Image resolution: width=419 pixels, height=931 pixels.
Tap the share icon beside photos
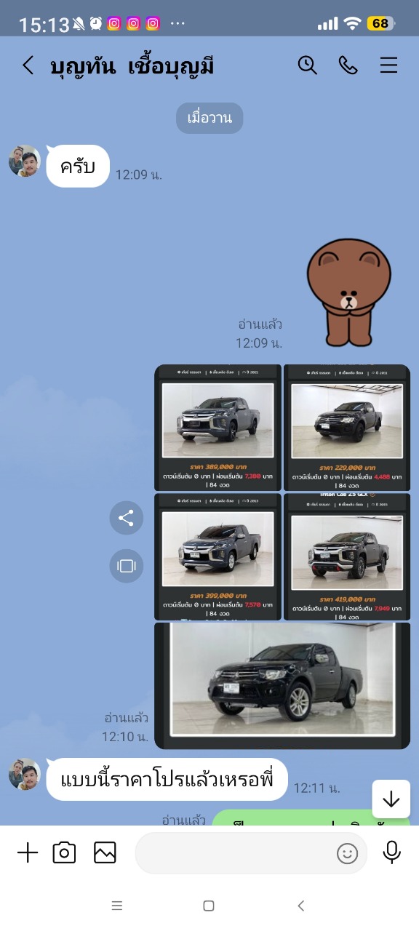pyautogui.click(x=127, y=518)
